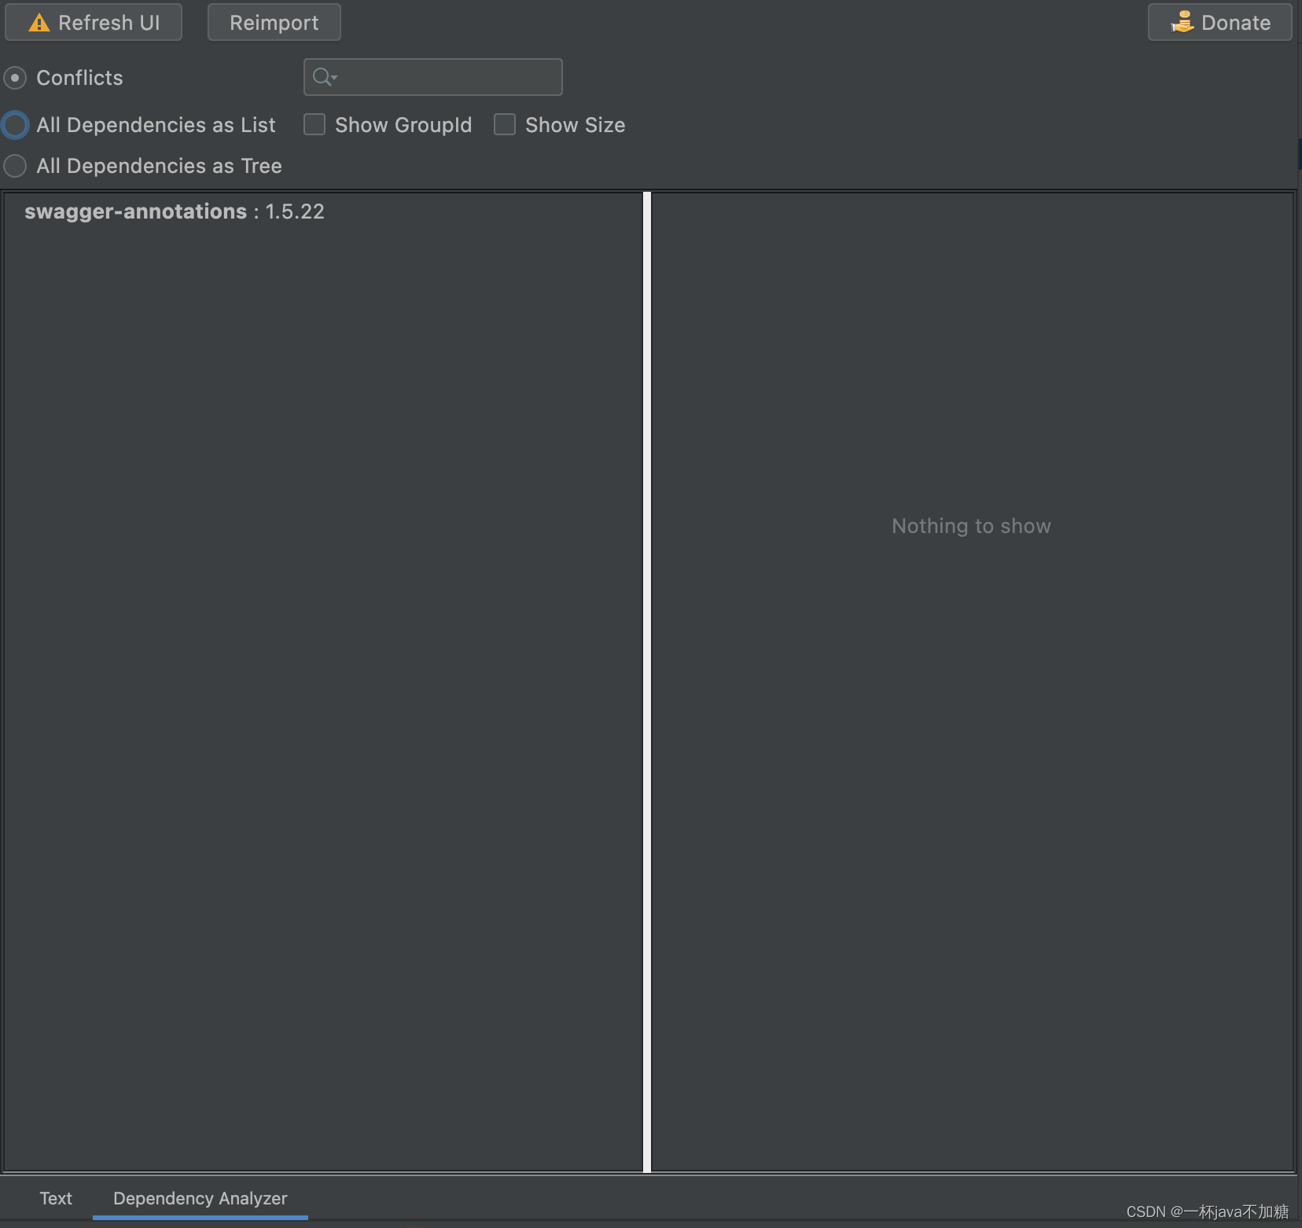The height and width of the screenshot is (1228, 1302).
Task: Click the magnifier icon in the search field
Action: tap(321, 77)
